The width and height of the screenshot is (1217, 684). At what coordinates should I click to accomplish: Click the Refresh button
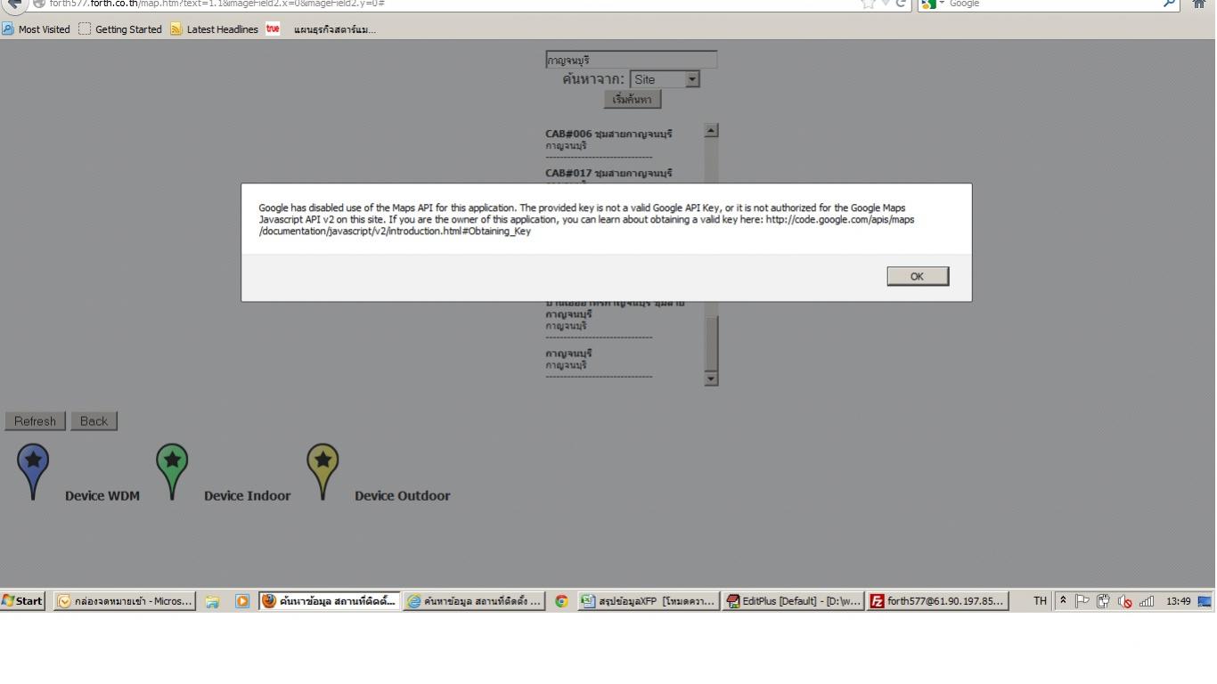(35, 421)
